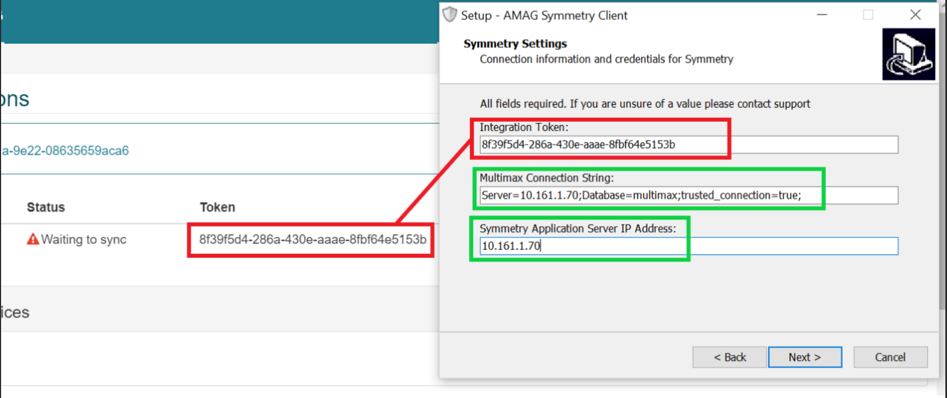Click the maximize button of the setup window
Image resolution: width=947 pixels, height=398 pixels.
pos(868,15)
